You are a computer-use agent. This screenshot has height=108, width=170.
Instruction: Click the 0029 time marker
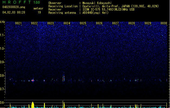tap(148, 23)
